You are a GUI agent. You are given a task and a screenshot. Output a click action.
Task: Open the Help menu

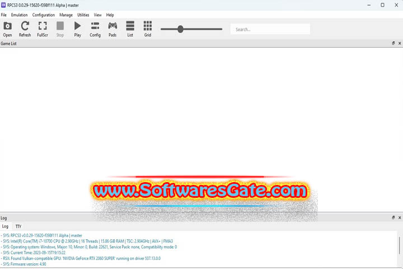[110, 15]
